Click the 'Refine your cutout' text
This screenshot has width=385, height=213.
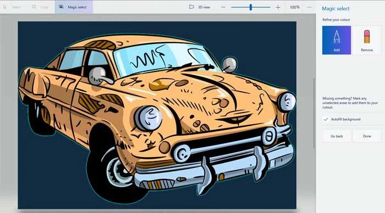(x=336, y=20)
